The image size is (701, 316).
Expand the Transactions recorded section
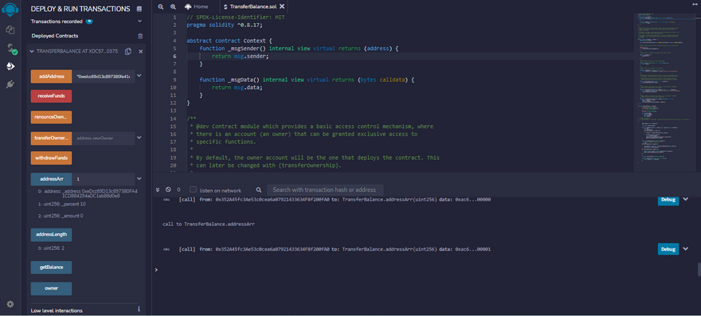click(139, 21)
